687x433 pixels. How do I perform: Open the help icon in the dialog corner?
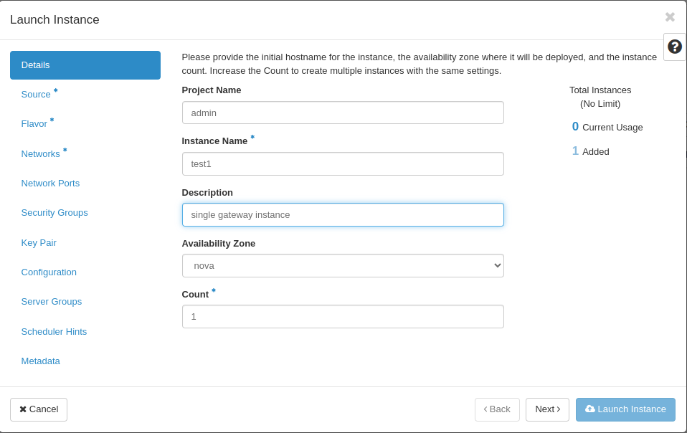pos(674,47)
